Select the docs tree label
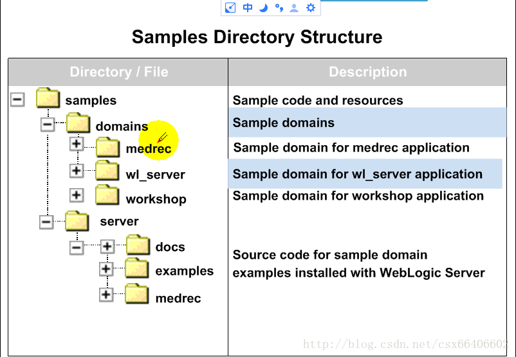This screenshot has width=516, height=357. coord(170,247)
